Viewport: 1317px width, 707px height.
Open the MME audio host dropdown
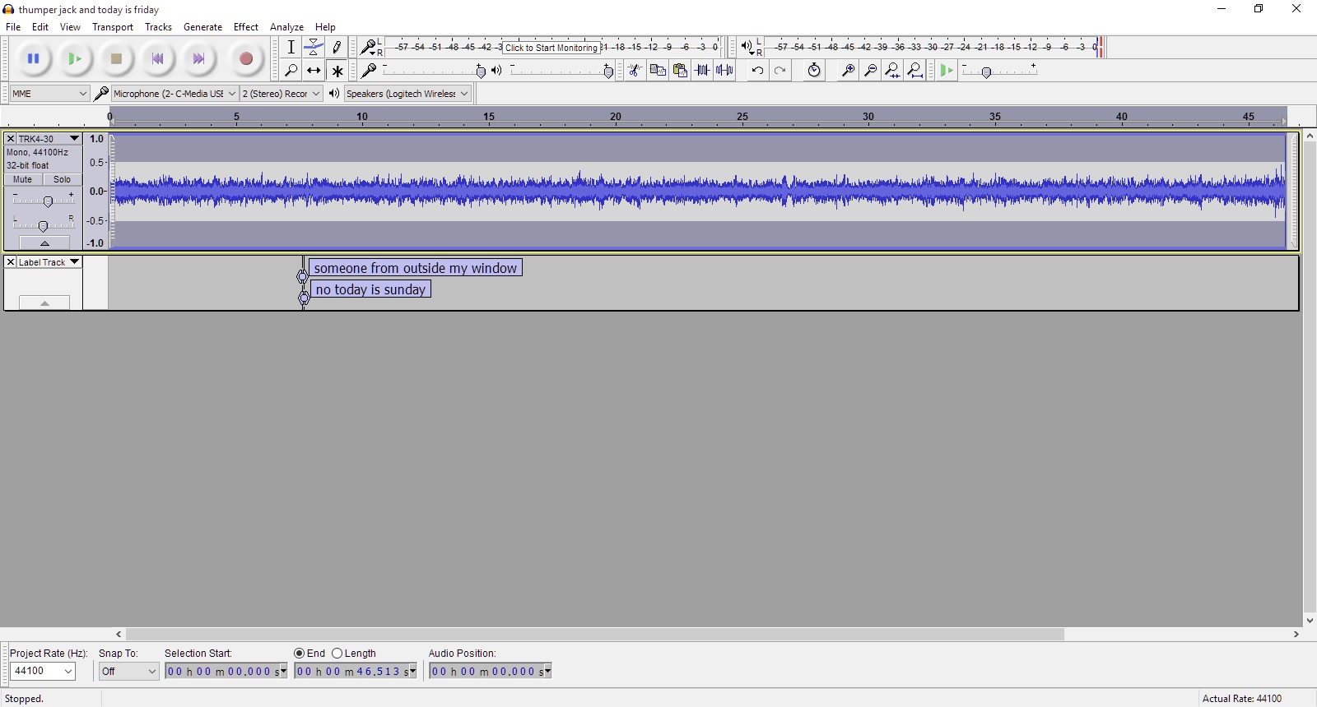(49, 94)
